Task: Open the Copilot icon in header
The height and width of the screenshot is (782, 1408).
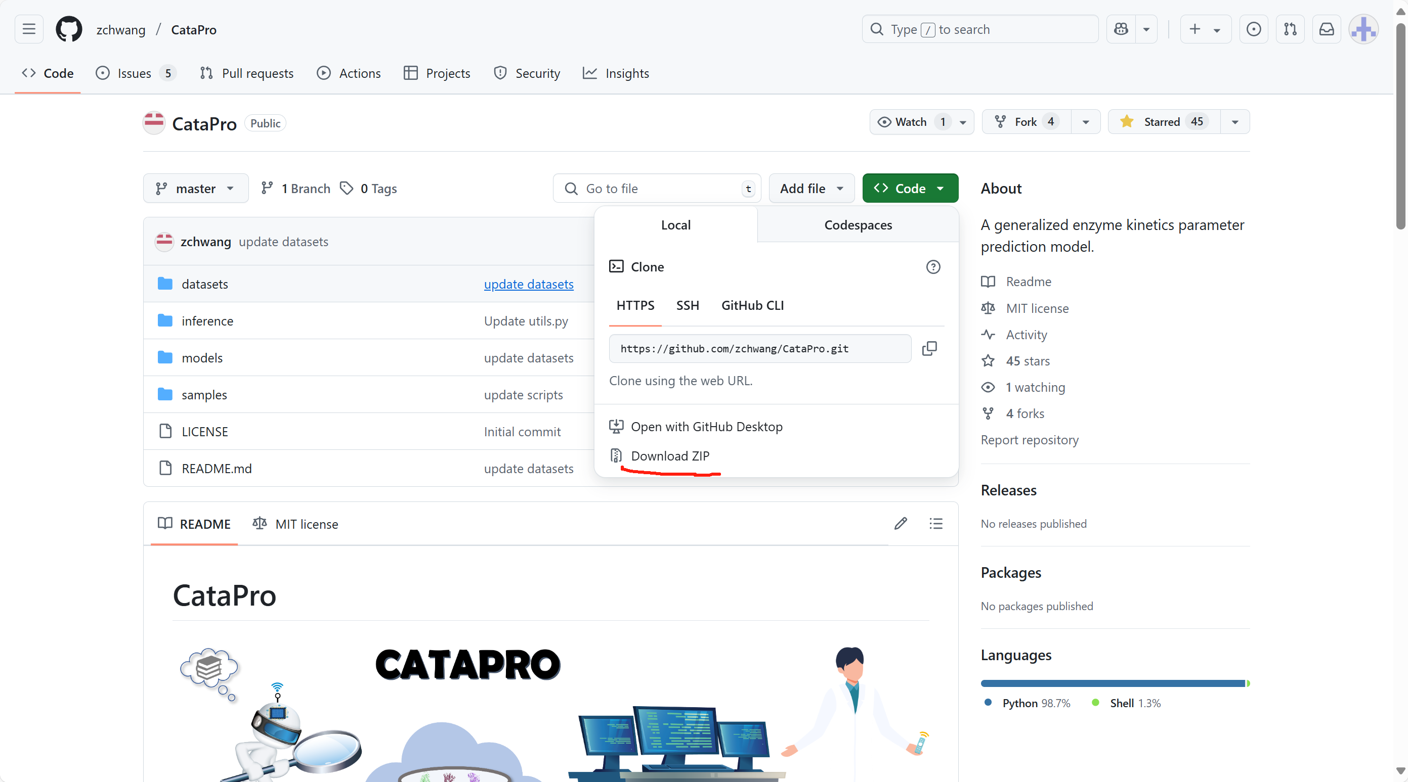Action: 1121,29
